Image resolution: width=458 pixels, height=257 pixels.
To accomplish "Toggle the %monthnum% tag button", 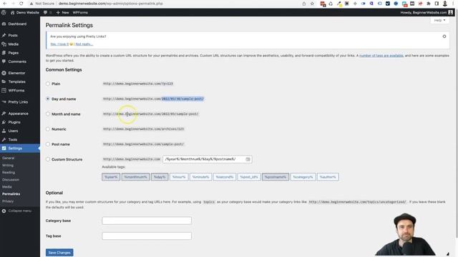I will click(135, 177).
